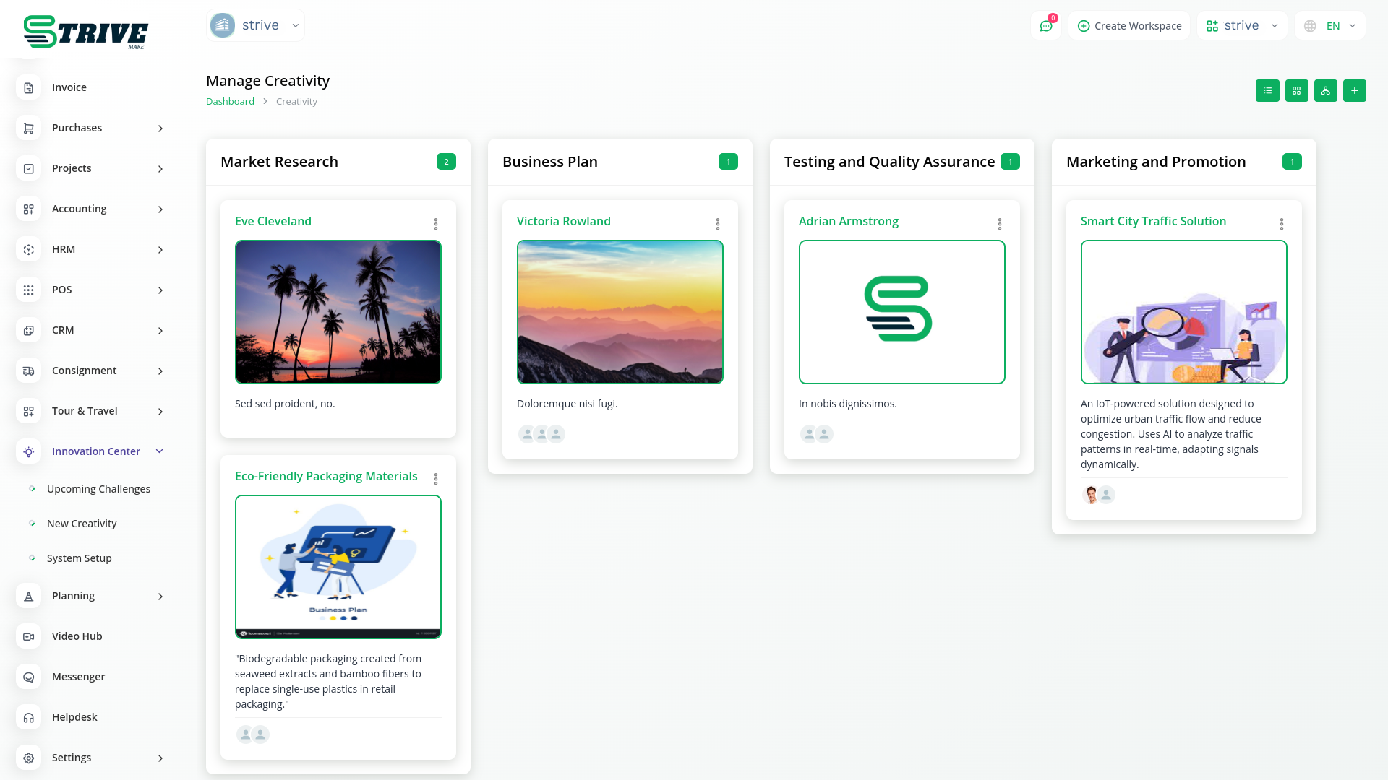
Task: Open the Victoria Rowland sunset mountain thumbnail
Action: pyautogui.click(x=620, y=312)
